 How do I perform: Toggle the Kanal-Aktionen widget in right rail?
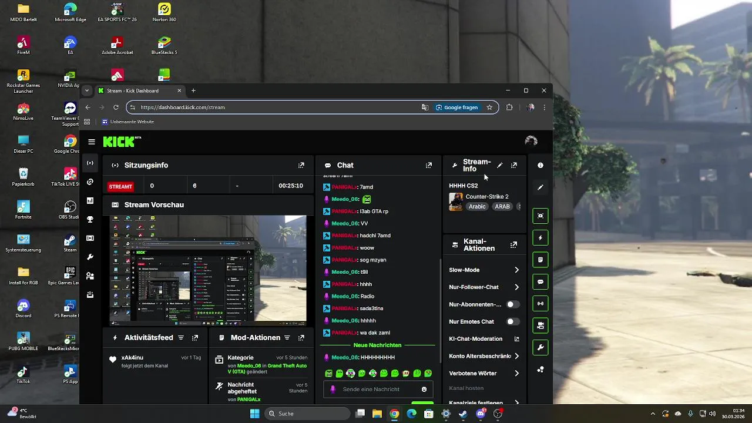tap(540, 325)
